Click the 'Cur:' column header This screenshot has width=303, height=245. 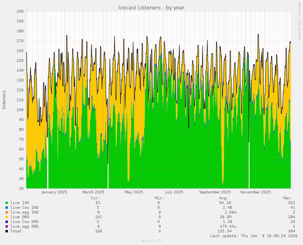(x=95, y=198)
